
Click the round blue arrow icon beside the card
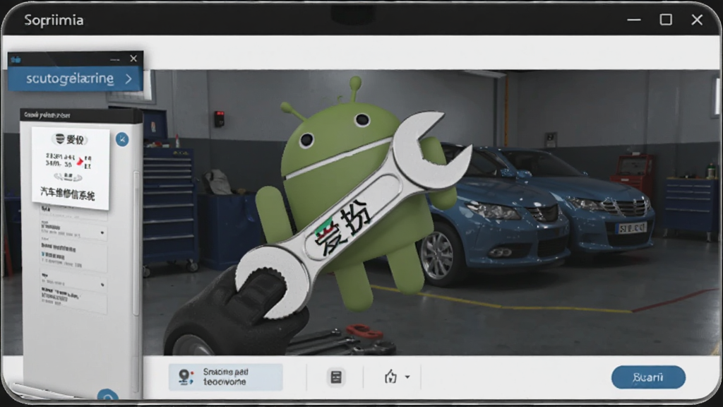(x=122, y=139)
